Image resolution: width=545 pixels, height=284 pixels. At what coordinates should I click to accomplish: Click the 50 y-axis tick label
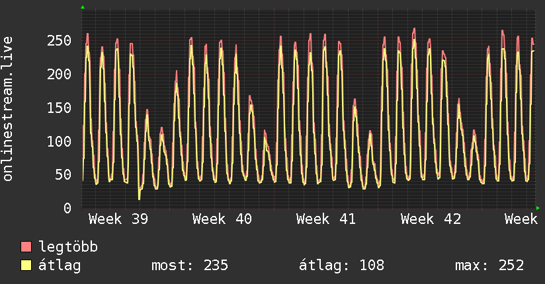[x=63, y=174]
